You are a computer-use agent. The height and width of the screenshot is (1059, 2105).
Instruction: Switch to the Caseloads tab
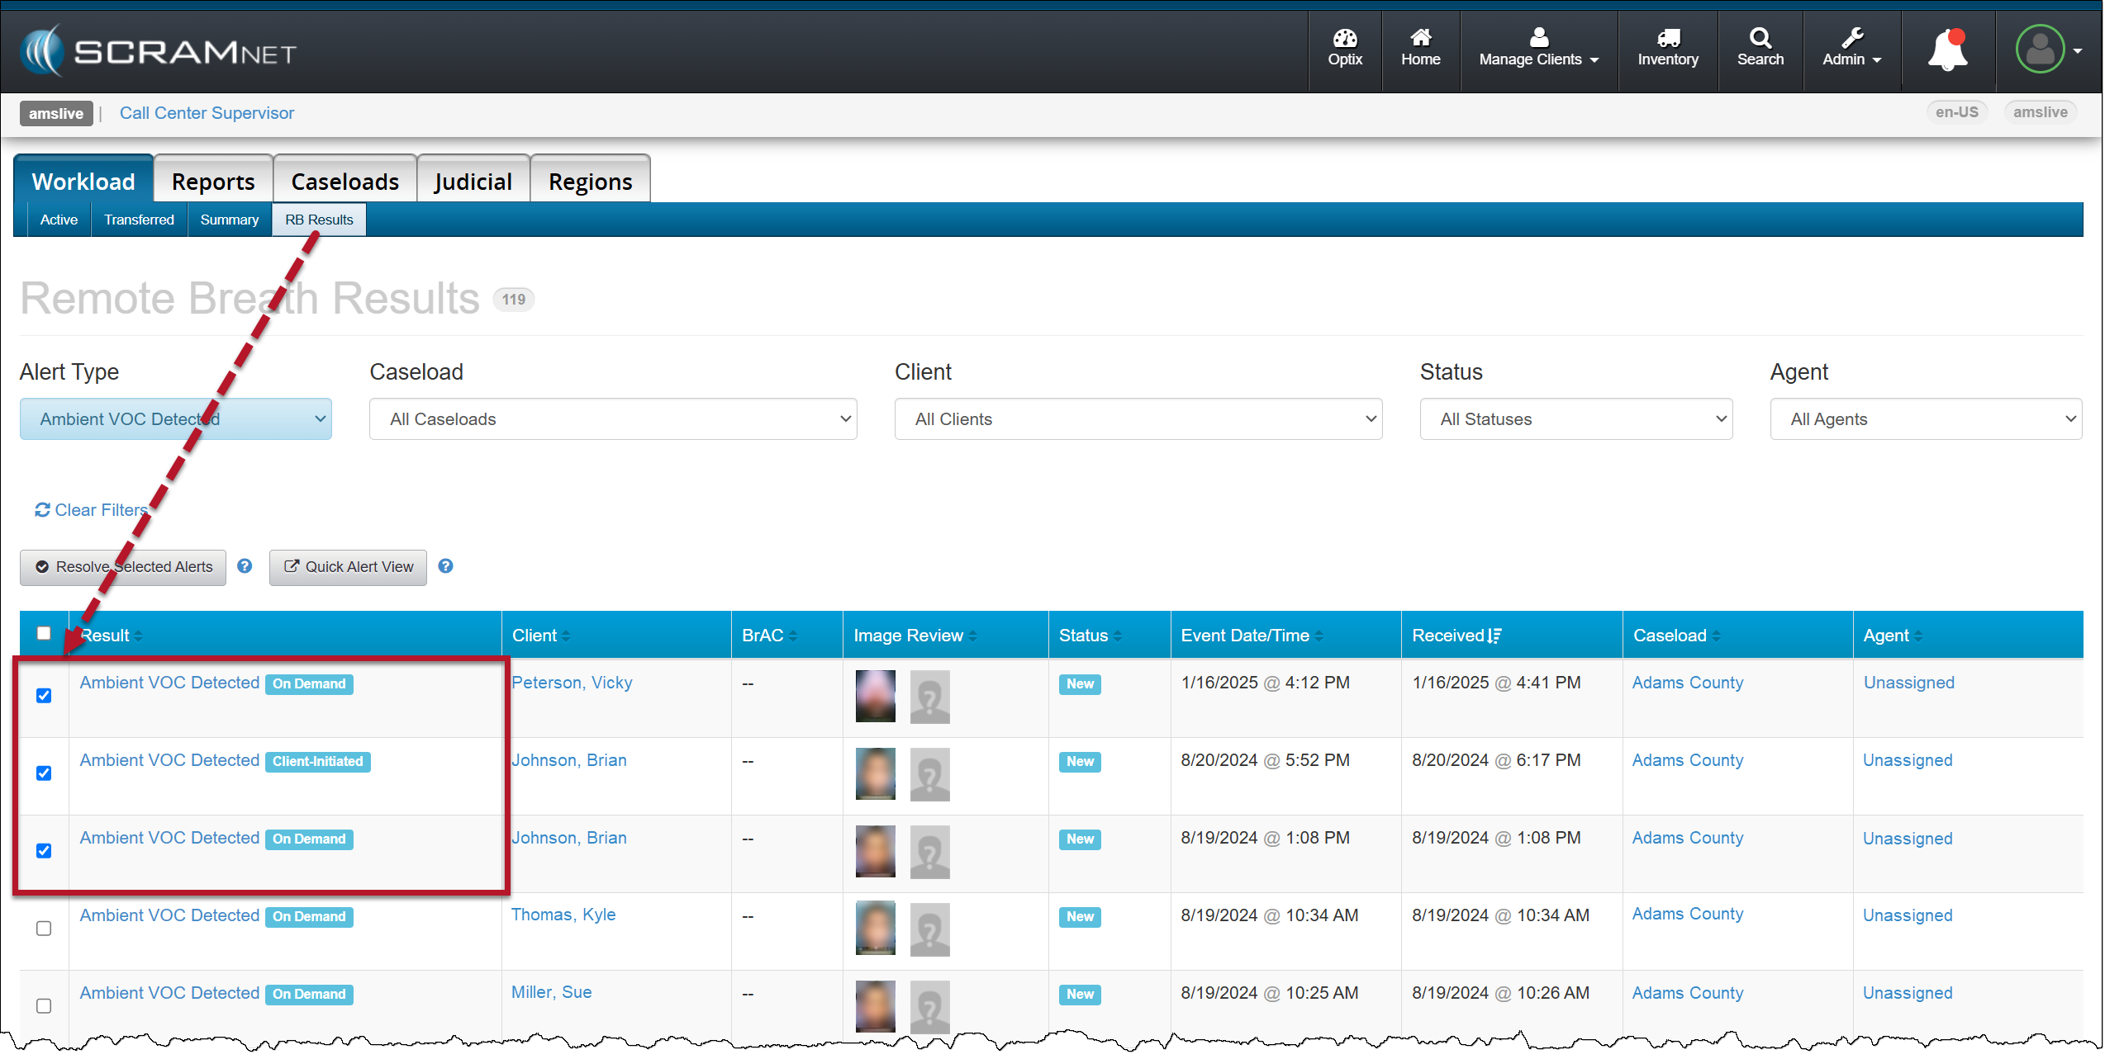(x=344, y=182)
